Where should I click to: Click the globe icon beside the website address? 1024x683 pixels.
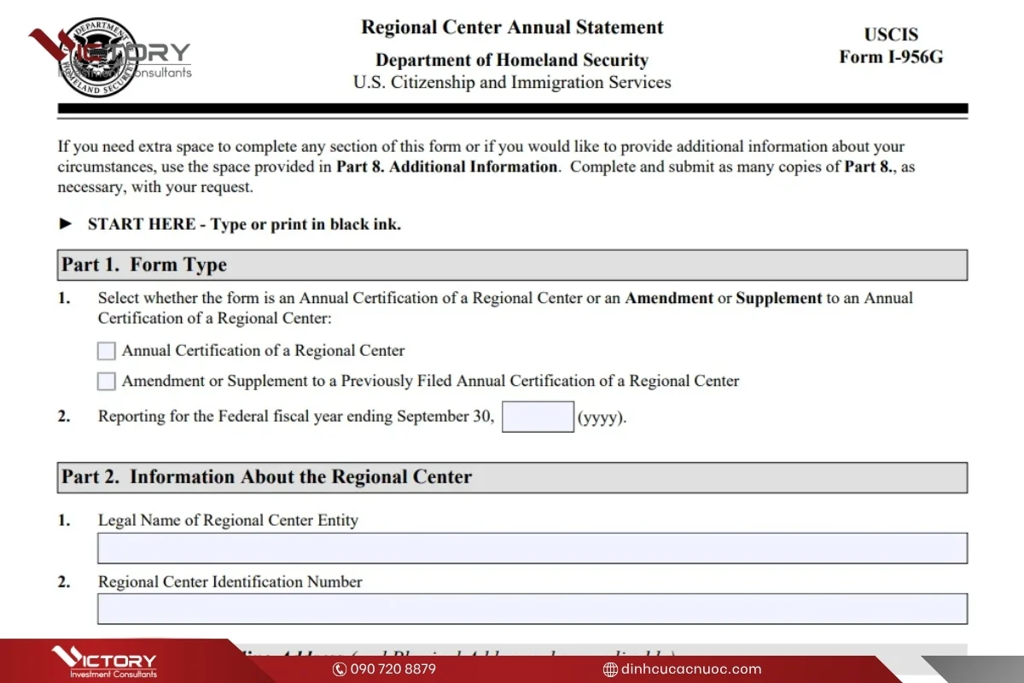[609, 669]
